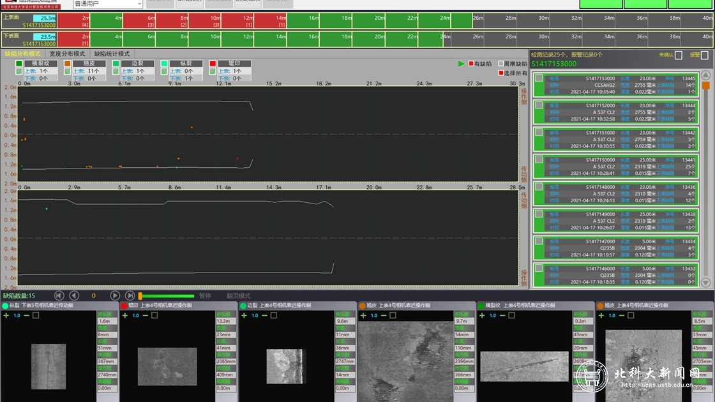Zoom in on the 8.5m 翘皮 defect image
The image size is (715, 402).
click(x=601, y=315)
